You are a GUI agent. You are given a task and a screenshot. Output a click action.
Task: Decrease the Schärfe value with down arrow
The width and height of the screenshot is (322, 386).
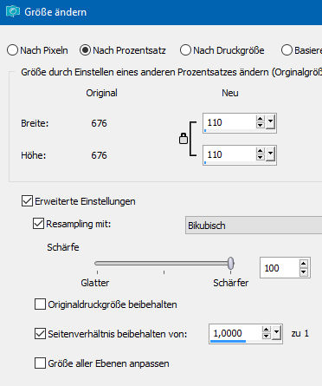tap(304, 272)
